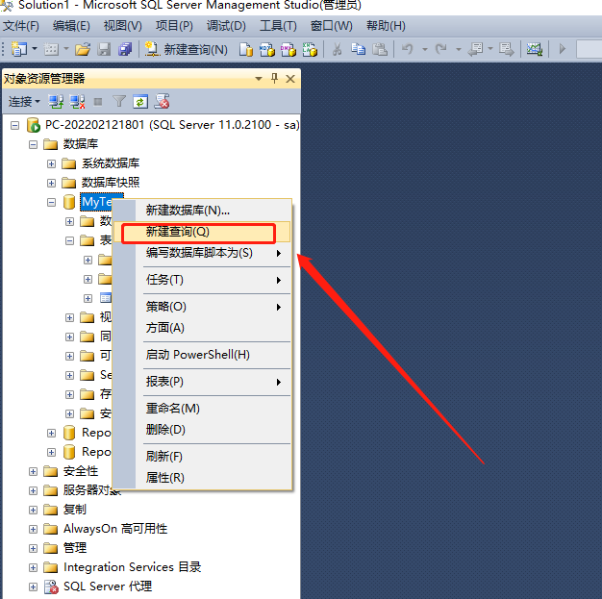Click the Copy icon
Viewport: 602px width, 599px height.
(358, 49)
